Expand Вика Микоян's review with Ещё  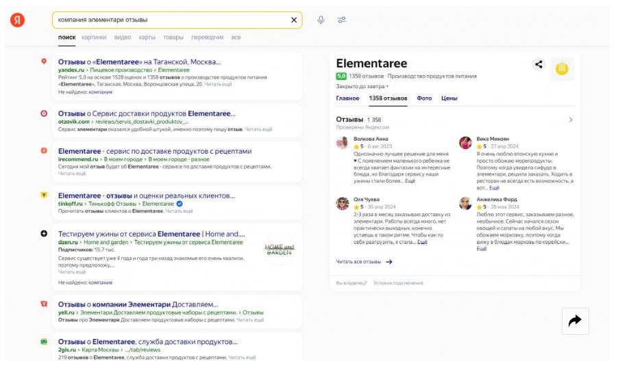click(x=494, y=187)
